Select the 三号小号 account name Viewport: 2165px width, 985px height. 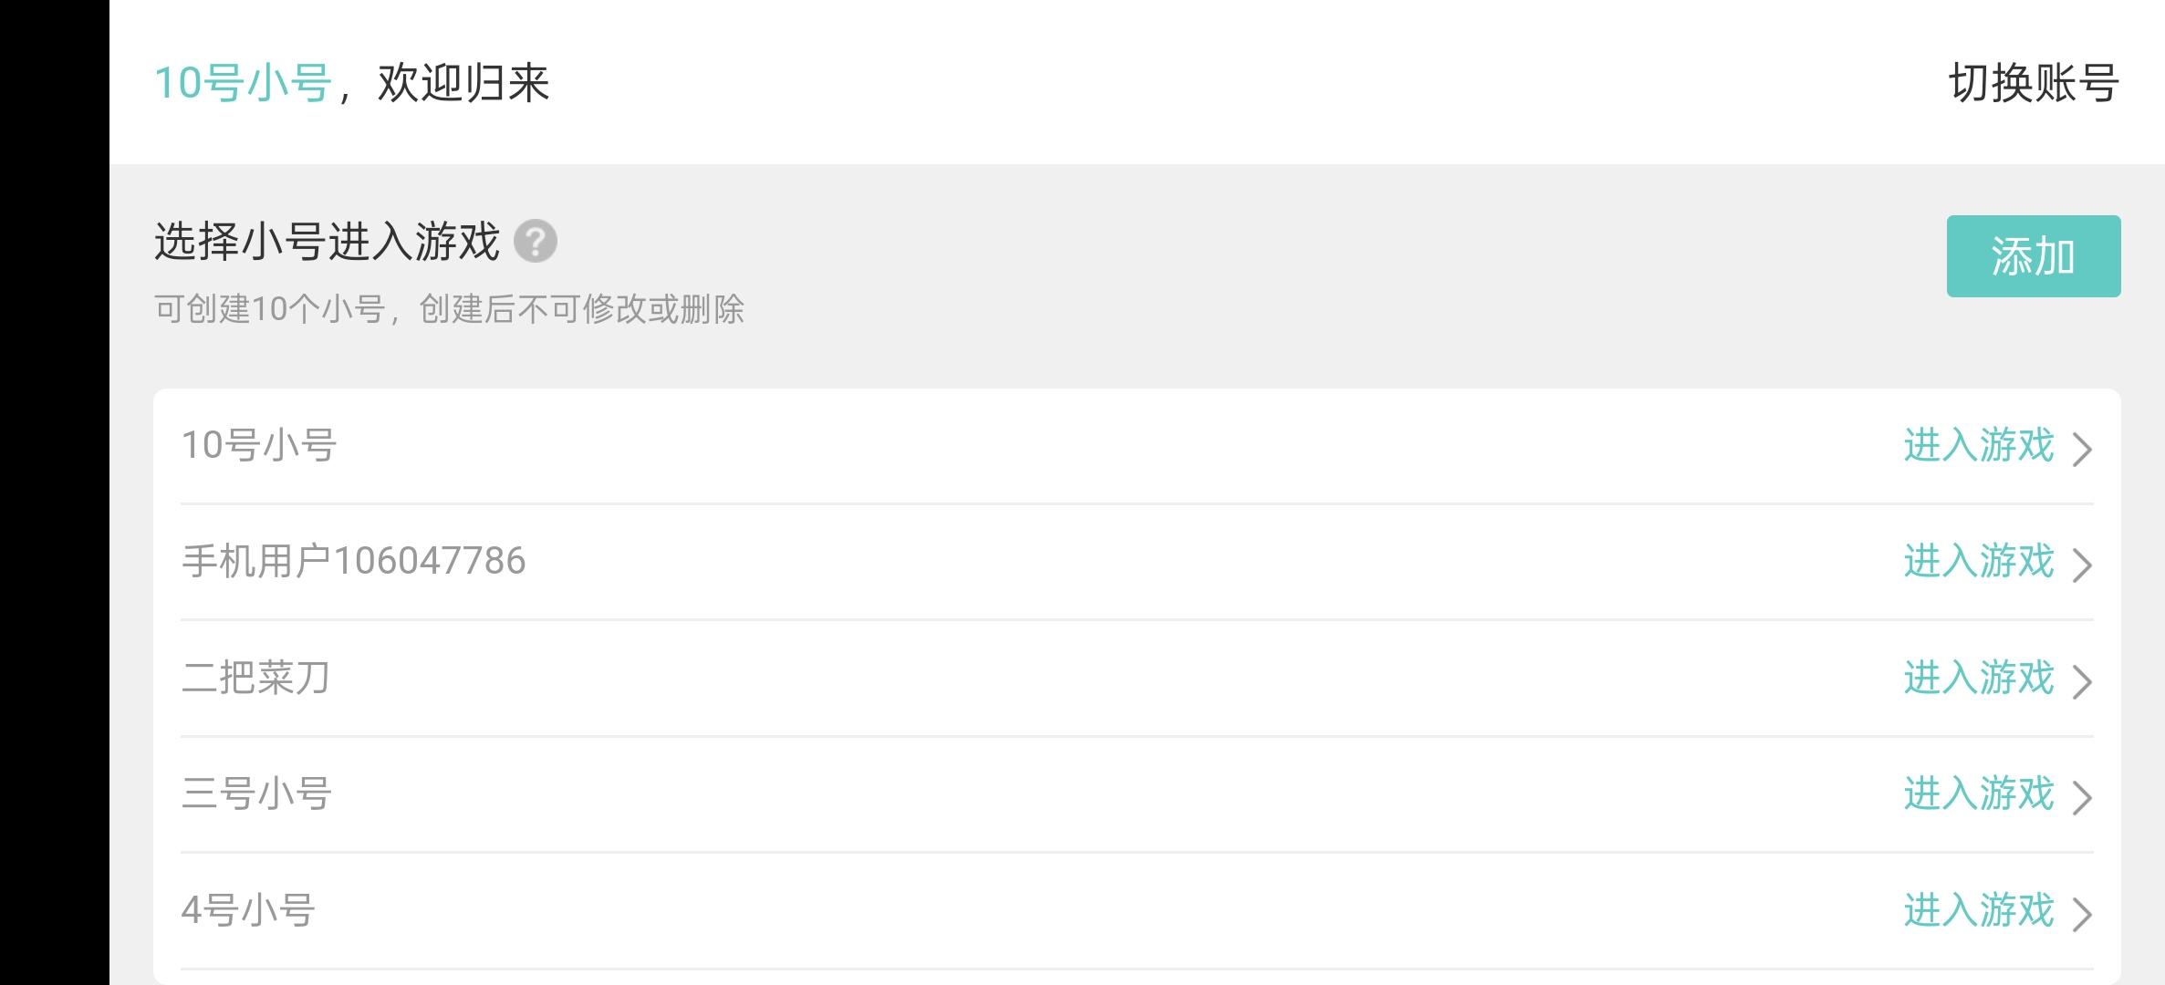tap(256, 793)
